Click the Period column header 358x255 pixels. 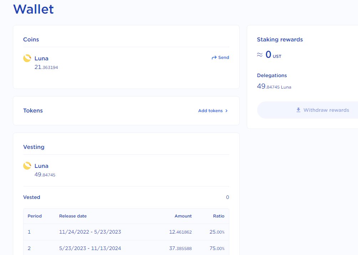pyautogui.click(x=35, y=216)
